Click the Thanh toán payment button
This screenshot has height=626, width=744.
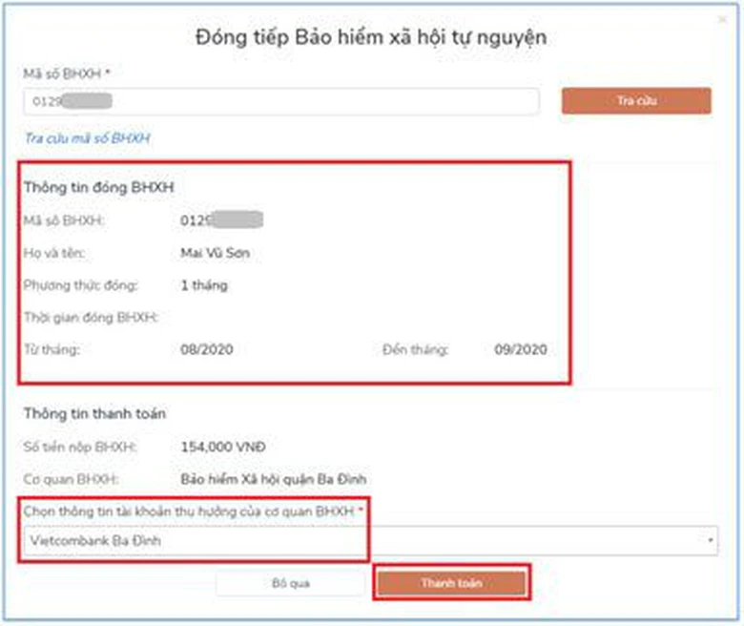pyautogui.click(x=450, y=583)
